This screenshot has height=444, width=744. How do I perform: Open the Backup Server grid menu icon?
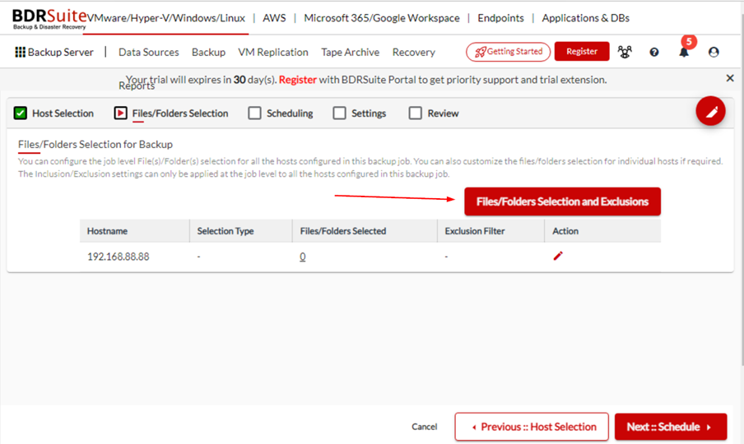click(x=20, y=52)
